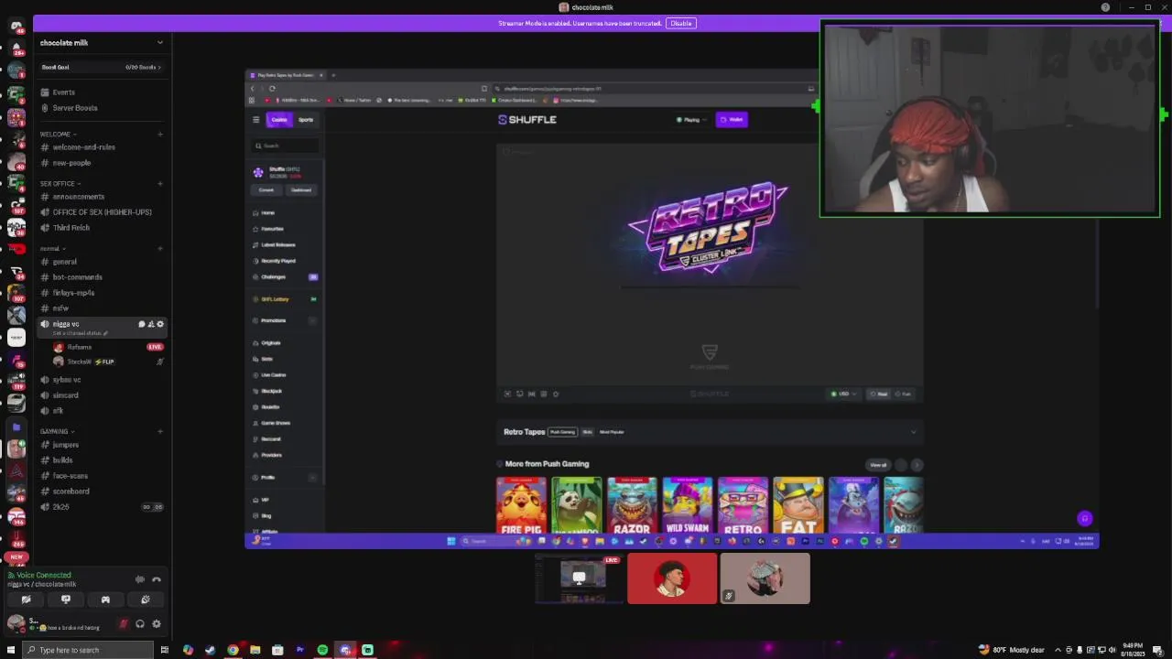The height and width of the screenshot is (659, 1172).
Task: Switch to Sports tab on Shuffle
Action: pyautogui.click(x=306, y=120)
